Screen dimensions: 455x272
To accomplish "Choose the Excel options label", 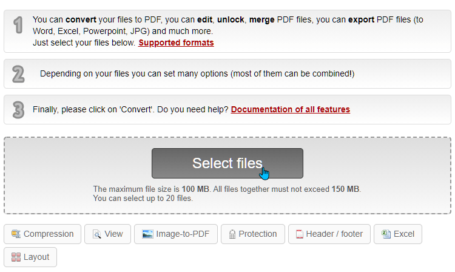I will point(404,234).
